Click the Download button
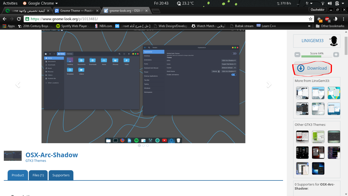348x196 pixels. [x=312, y=68]
